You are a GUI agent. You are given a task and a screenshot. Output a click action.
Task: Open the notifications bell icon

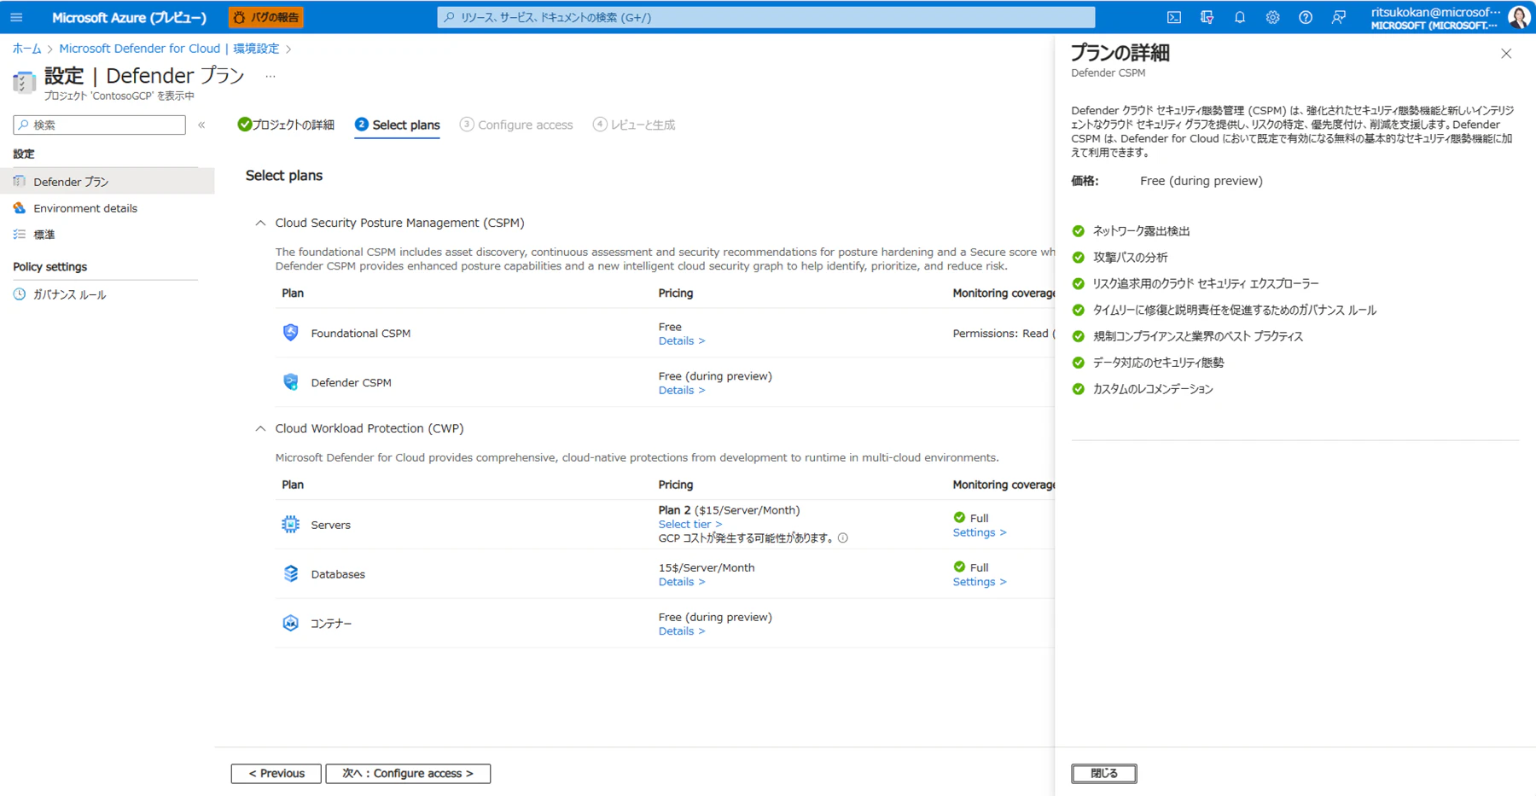(1240, 17)
